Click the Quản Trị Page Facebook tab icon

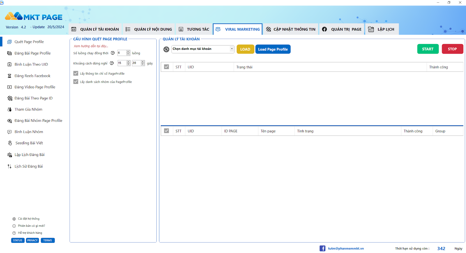pyautogui.click(x=324, y=29)
